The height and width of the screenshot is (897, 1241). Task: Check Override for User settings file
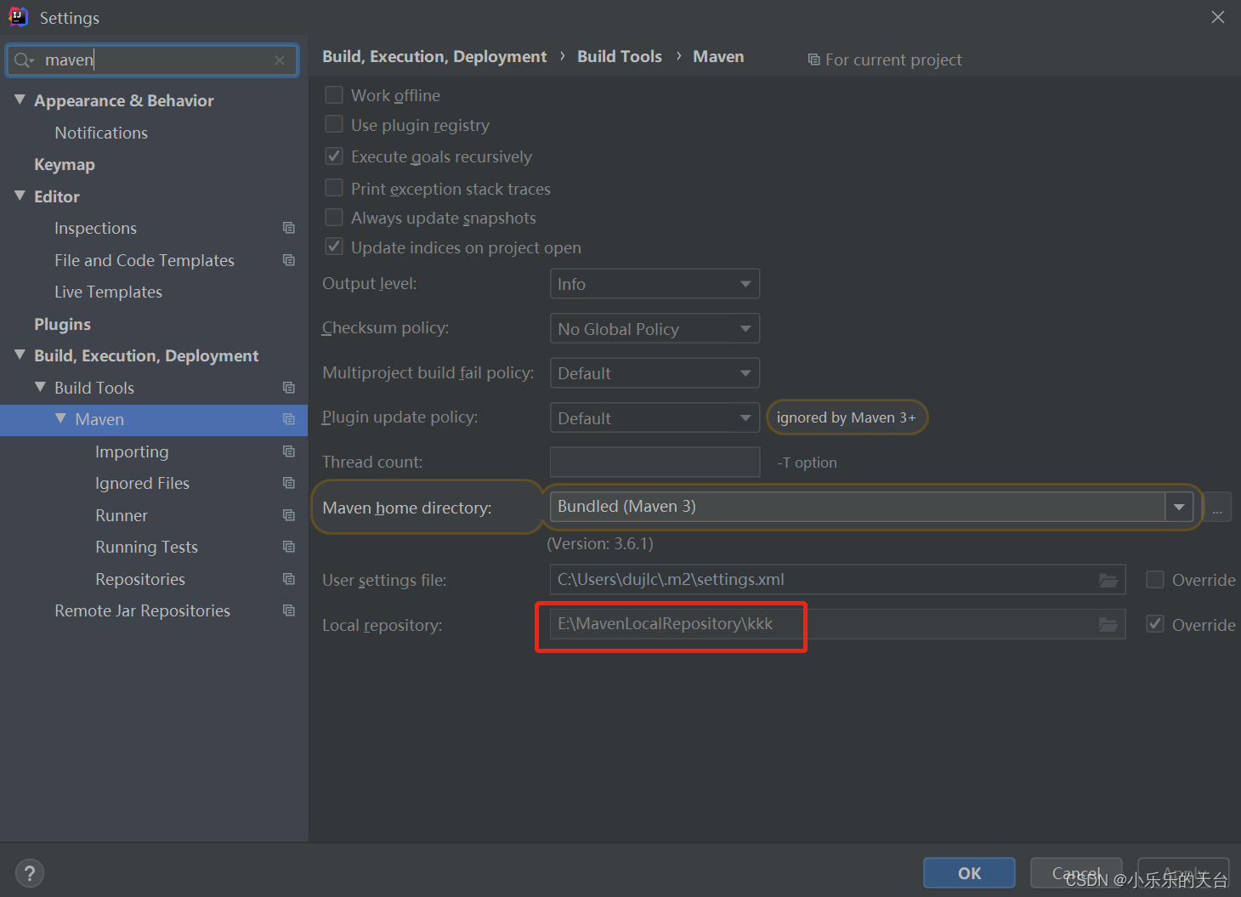coord(1155,579)
